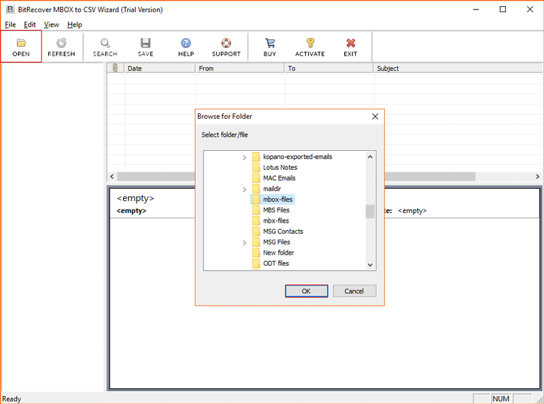Open the Help menu
This screenshot has height=404, width=544.
pos(75,24)
